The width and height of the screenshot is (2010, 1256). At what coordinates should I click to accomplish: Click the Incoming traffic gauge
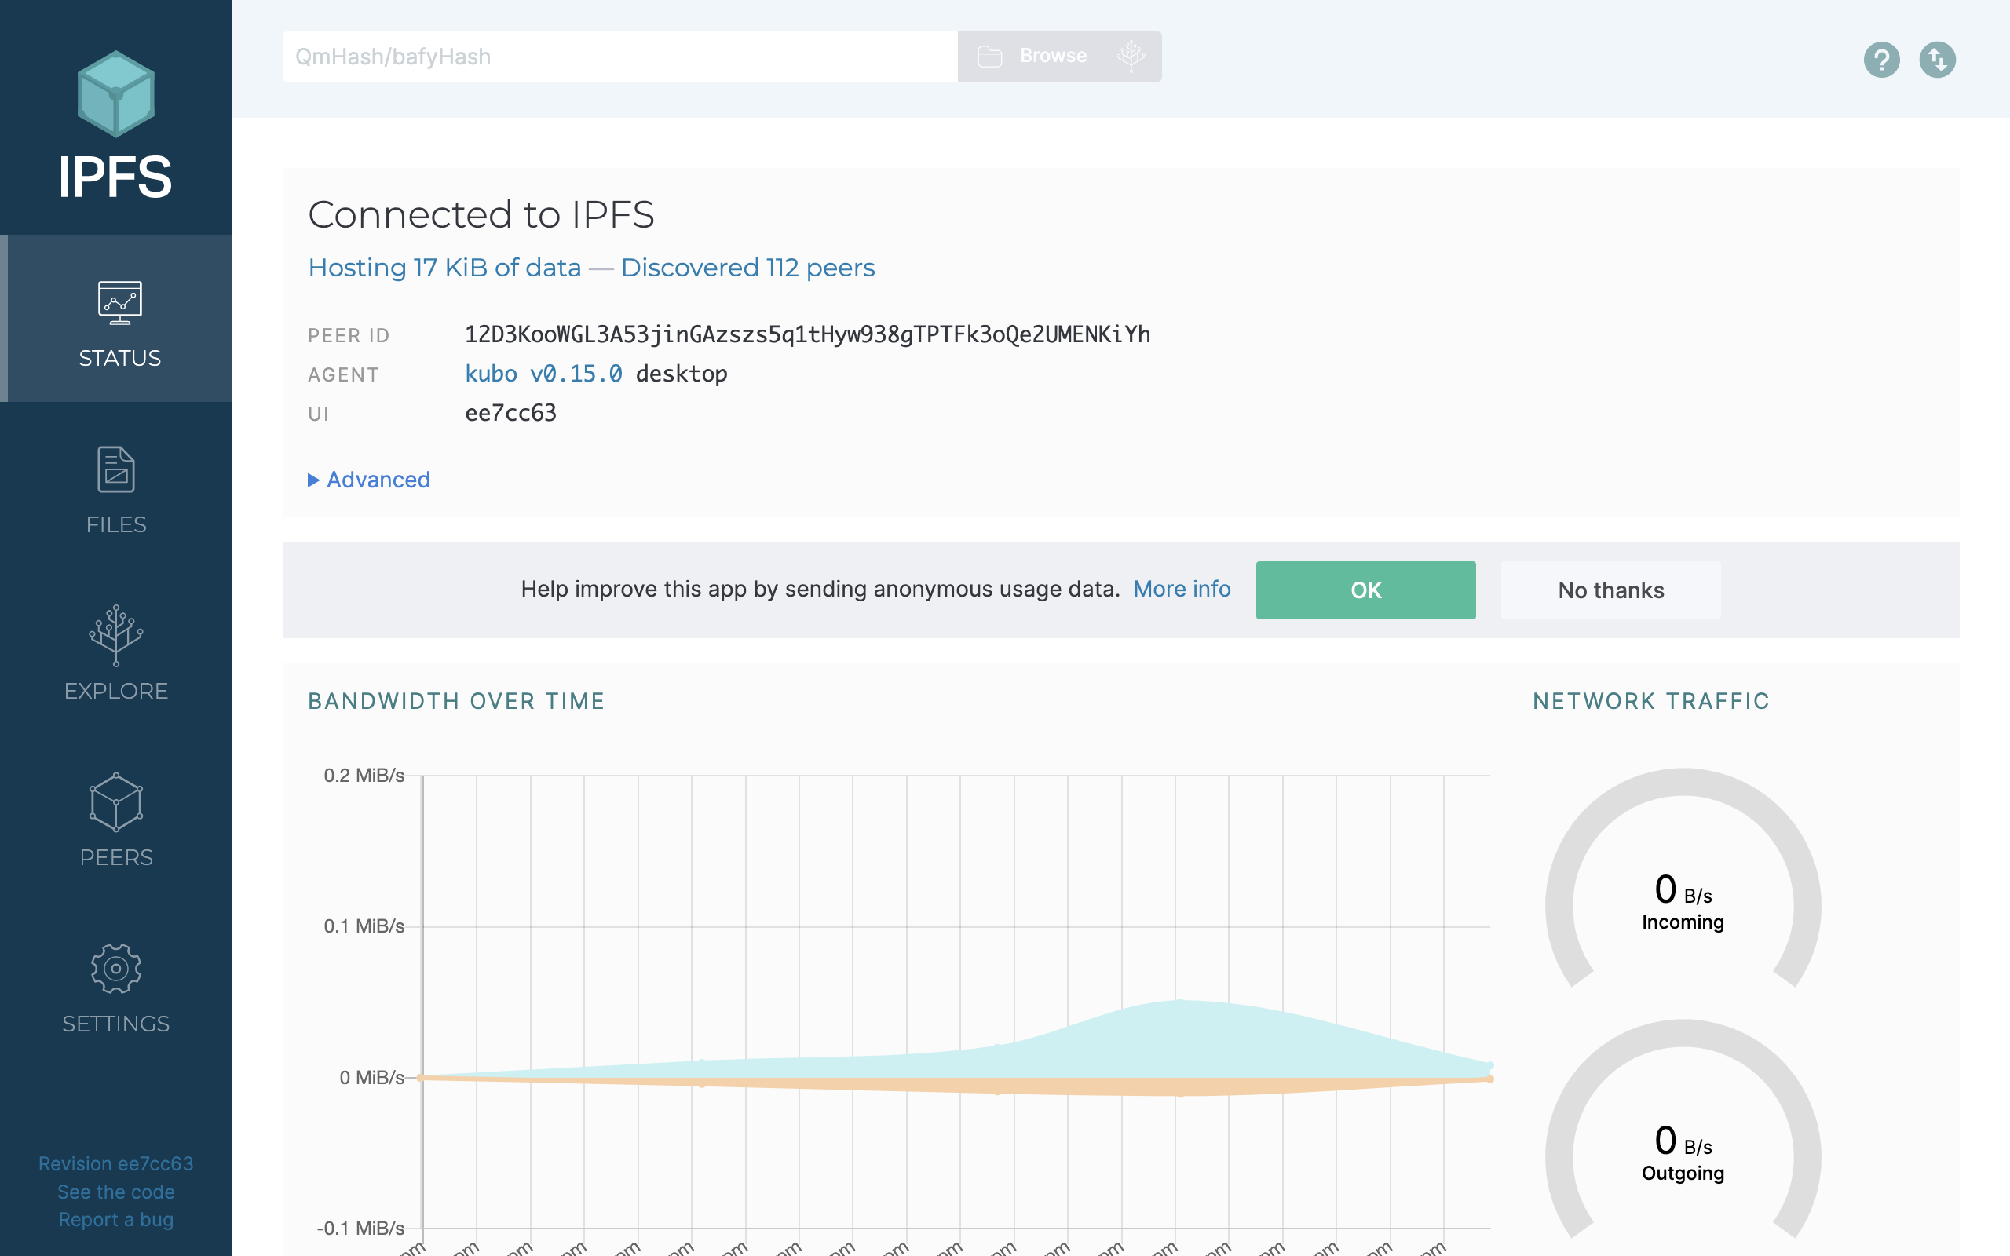click(x=1683, y=879)
